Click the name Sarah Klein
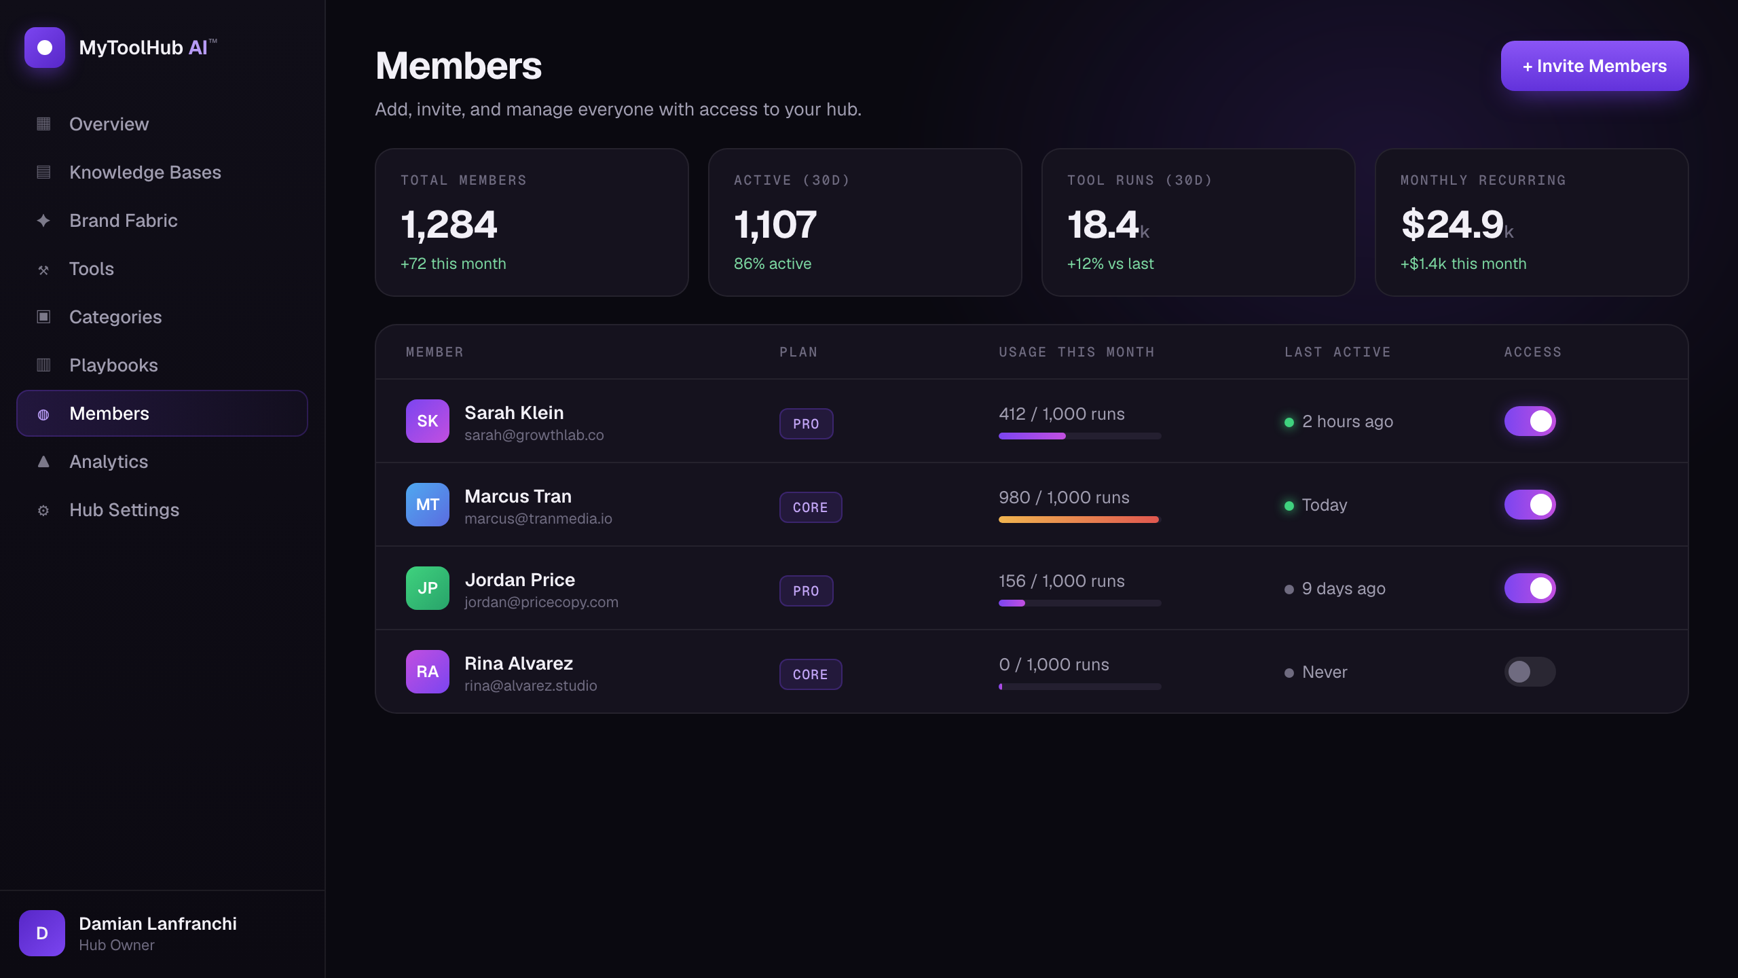This screenshot has height=978, width=1738. pos(514,413)
